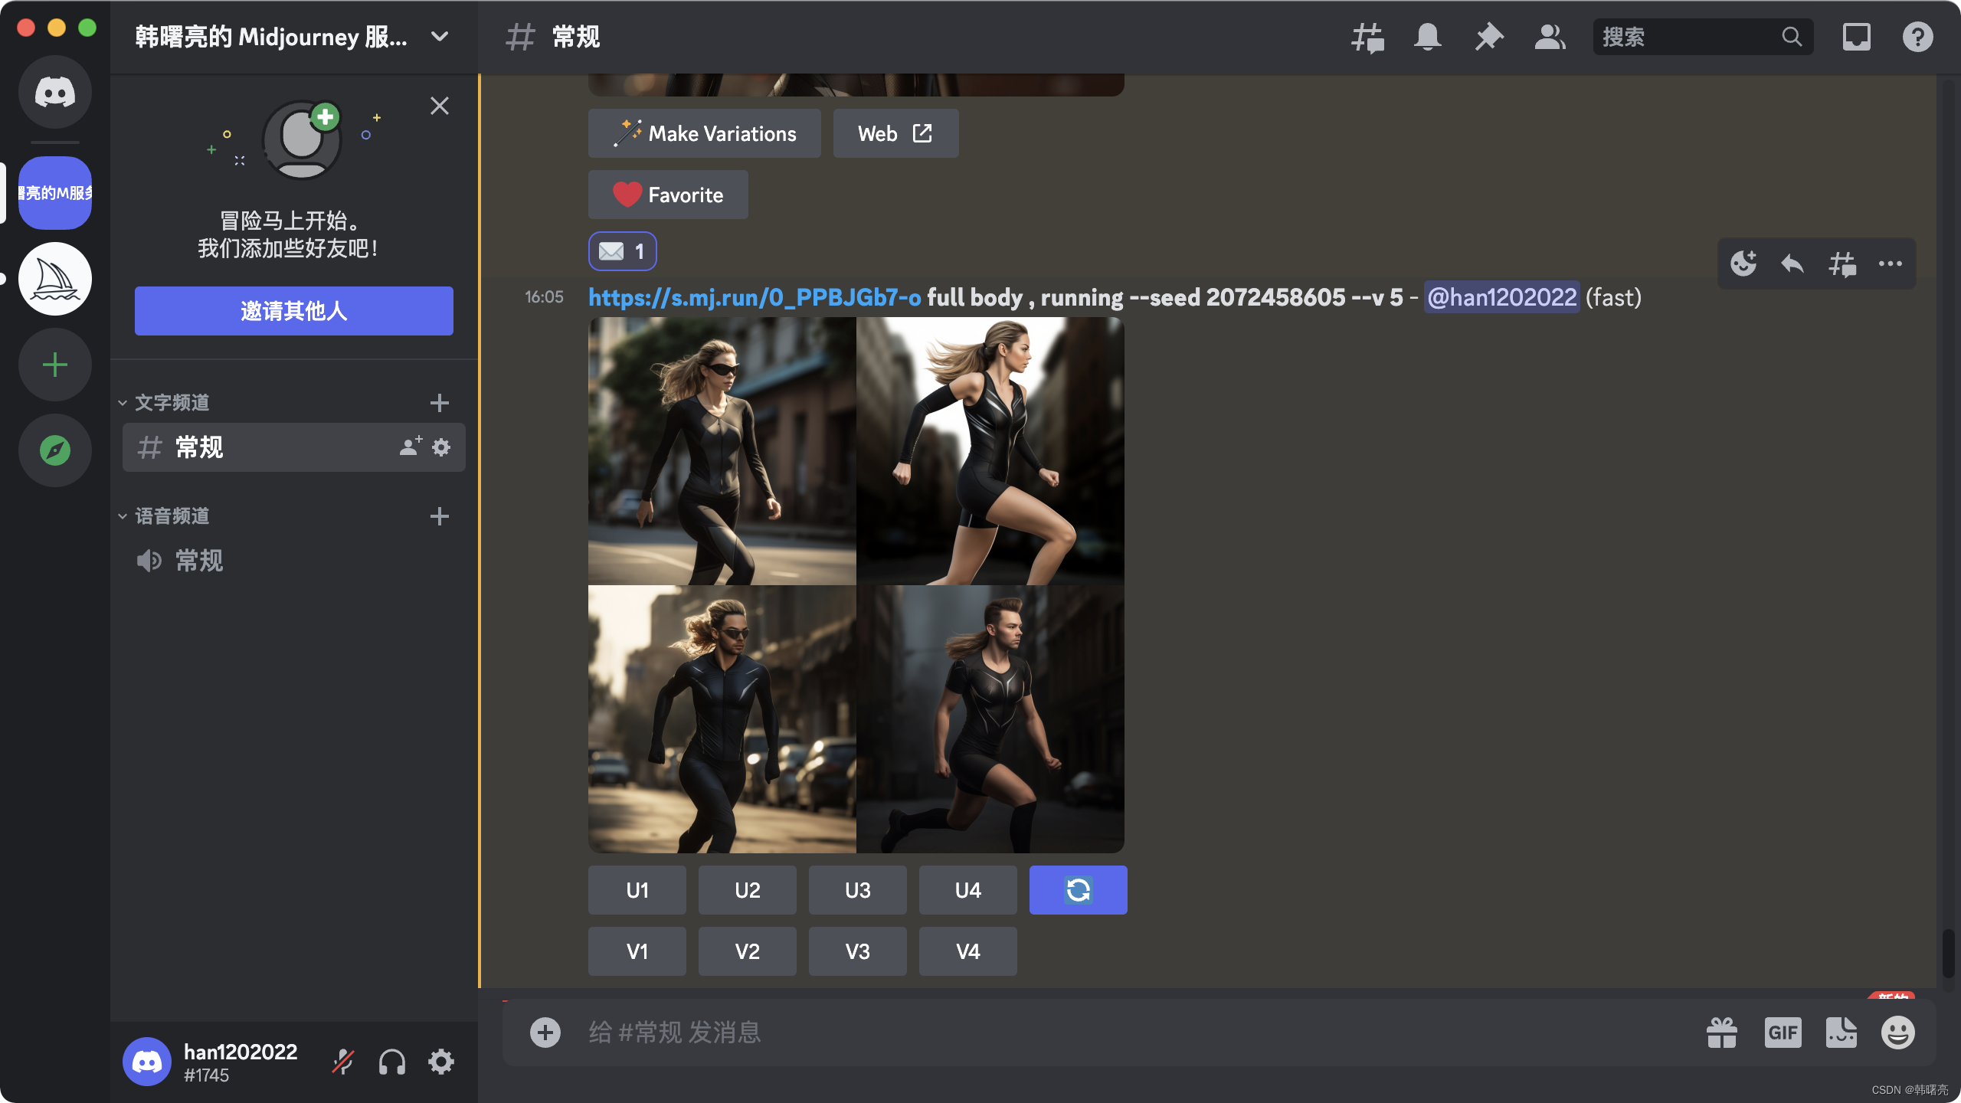
Task: Click the regenerate refresh icon
Action: coord(1079,889)
